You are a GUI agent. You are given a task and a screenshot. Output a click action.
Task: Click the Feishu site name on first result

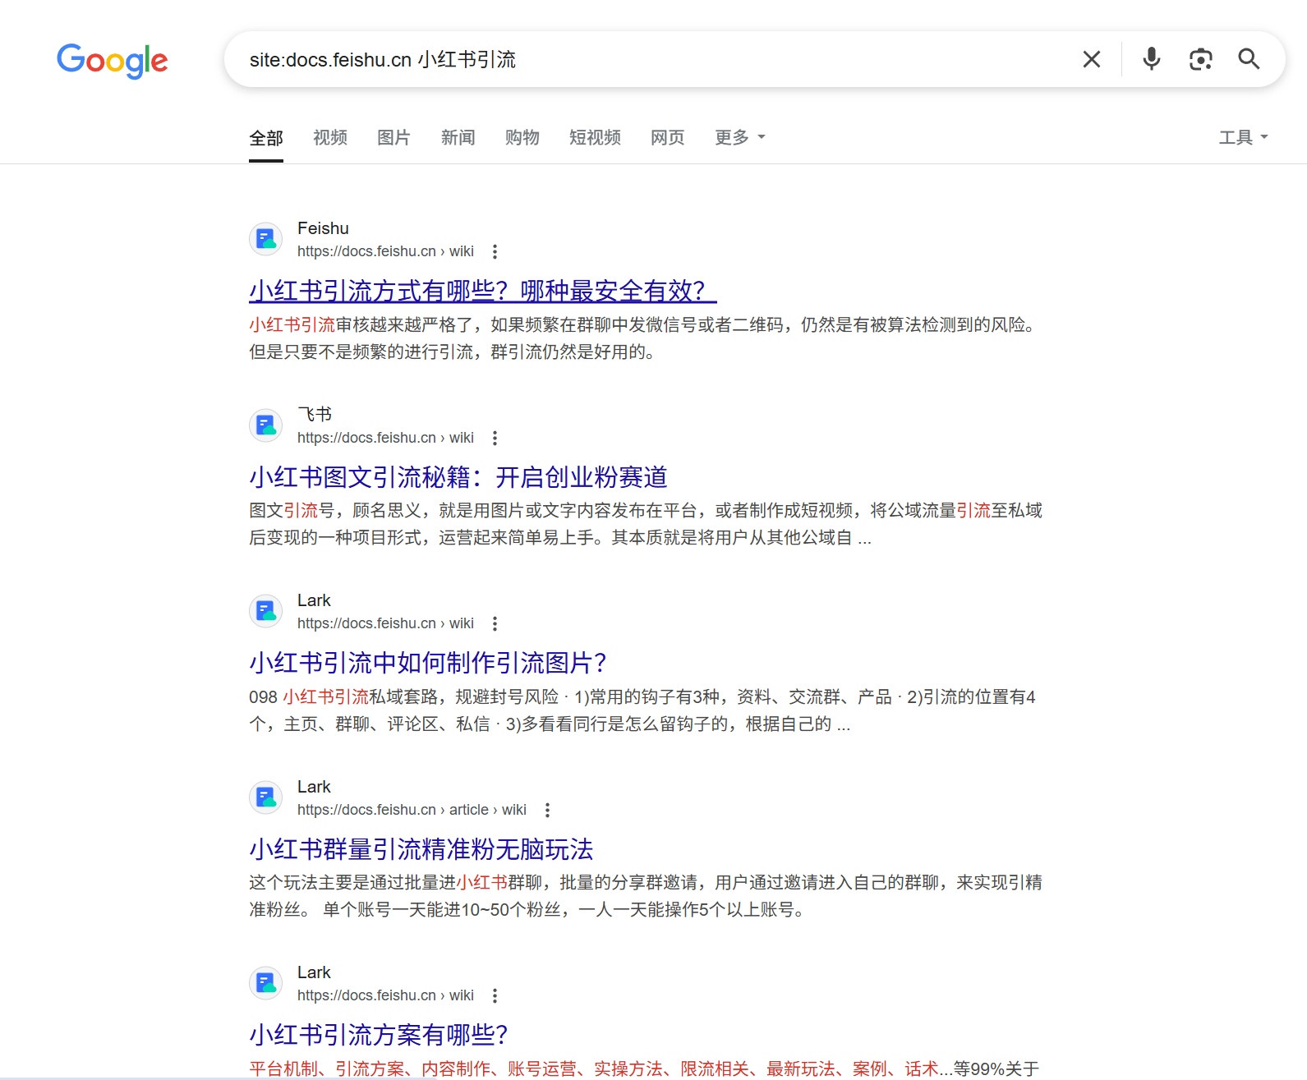pos(323,228)
